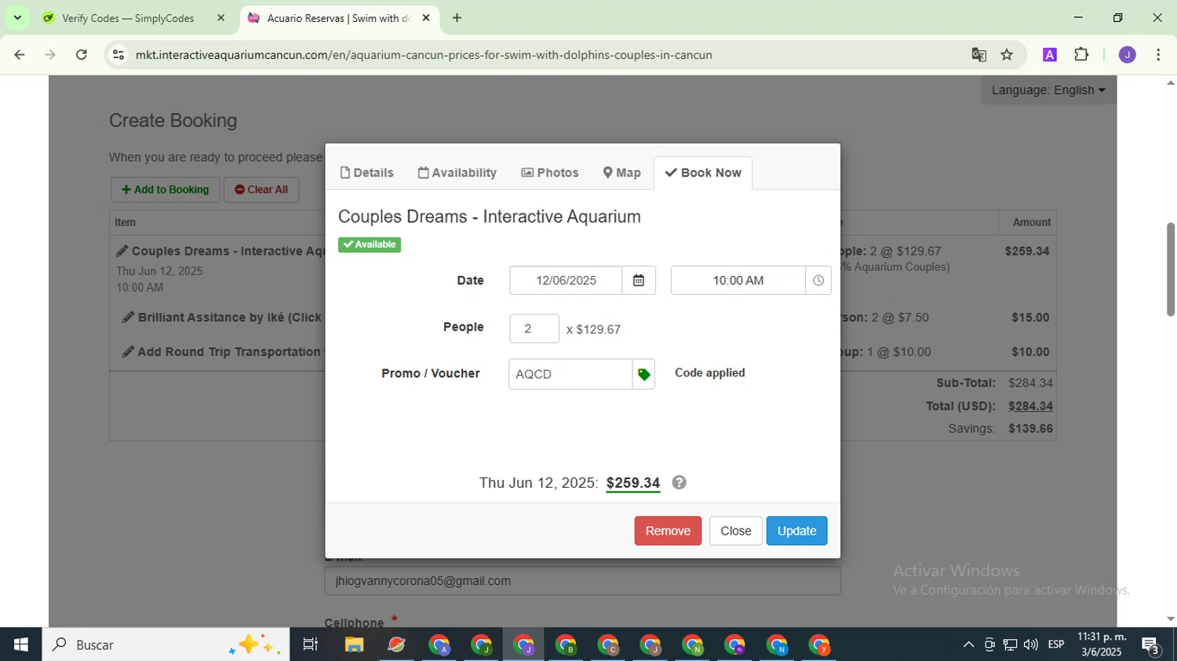Click the green Available status badge
Viewport: 1177px width, 661px height.
pos(370,245)
